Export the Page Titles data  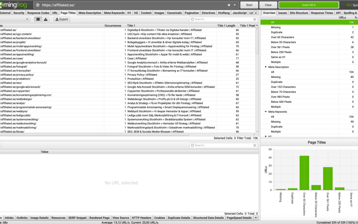tap(62, 19)
